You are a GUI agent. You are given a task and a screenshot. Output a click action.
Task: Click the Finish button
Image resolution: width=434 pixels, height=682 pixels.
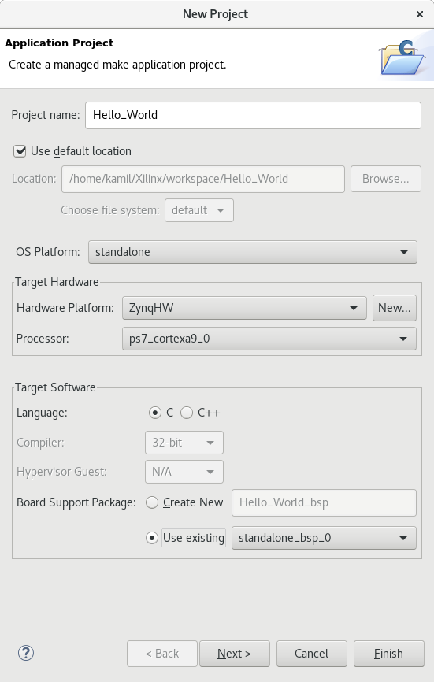click(x=389, y=654)
